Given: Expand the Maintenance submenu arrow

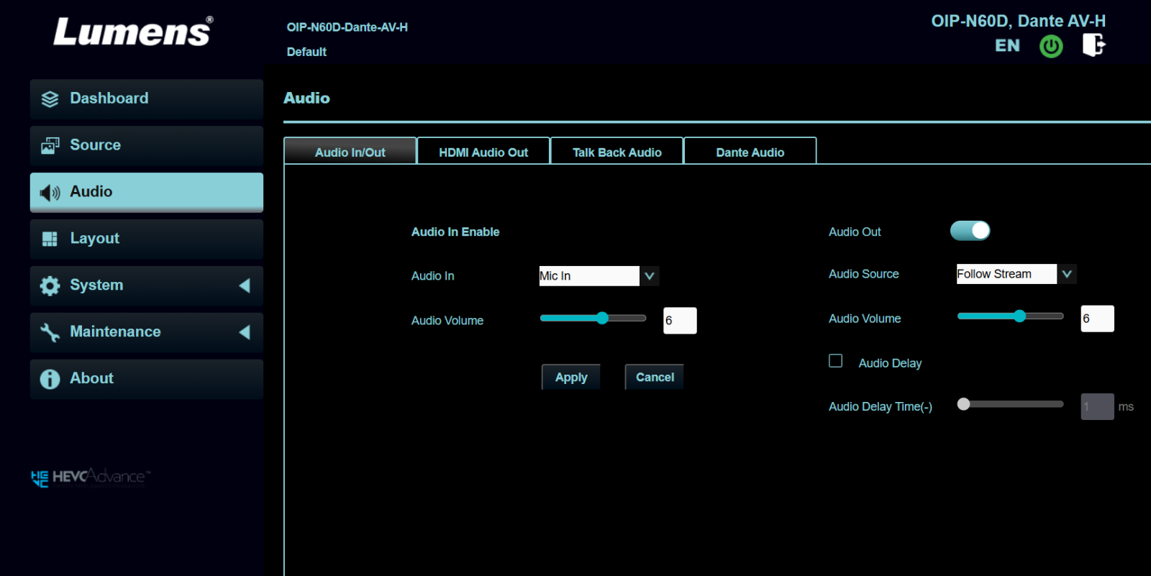Looking at the screenshot, I should [245, 332].
